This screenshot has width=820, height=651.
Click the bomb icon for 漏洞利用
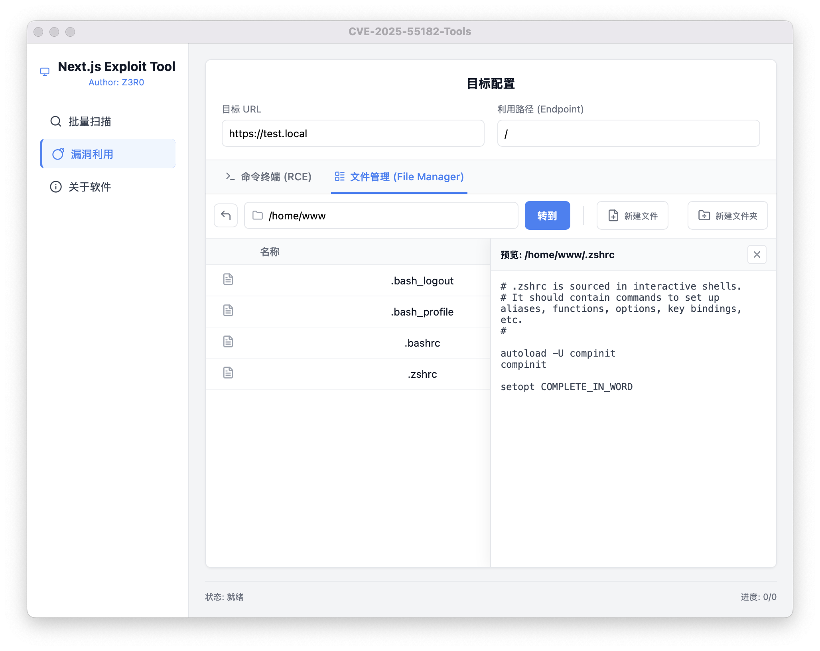click(58, 154)
